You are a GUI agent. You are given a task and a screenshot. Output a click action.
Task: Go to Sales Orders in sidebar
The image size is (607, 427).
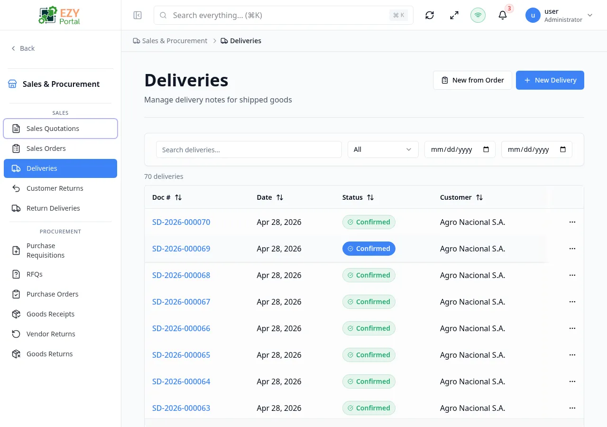pos(60,149)
